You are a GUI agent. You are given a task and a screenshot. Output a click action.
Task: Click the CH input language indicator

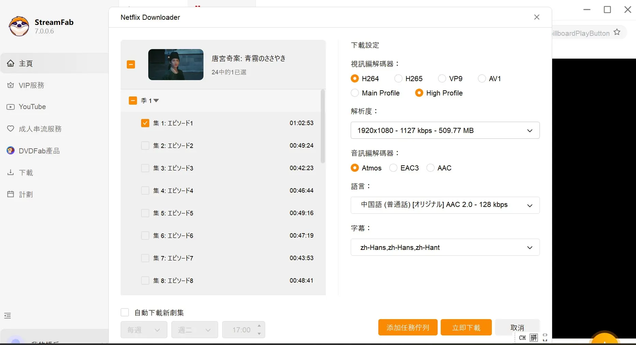523,338
